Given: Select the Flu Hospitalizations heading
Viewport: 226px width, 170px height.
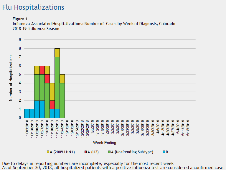Looking at the screenshot, I should 33,7.
